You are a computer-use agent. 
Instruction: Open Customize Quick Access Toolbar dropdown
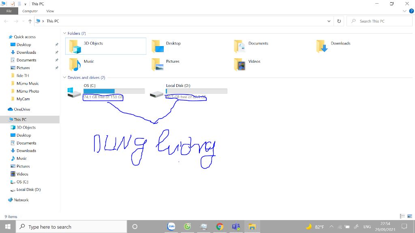click(x=25, y=4)
